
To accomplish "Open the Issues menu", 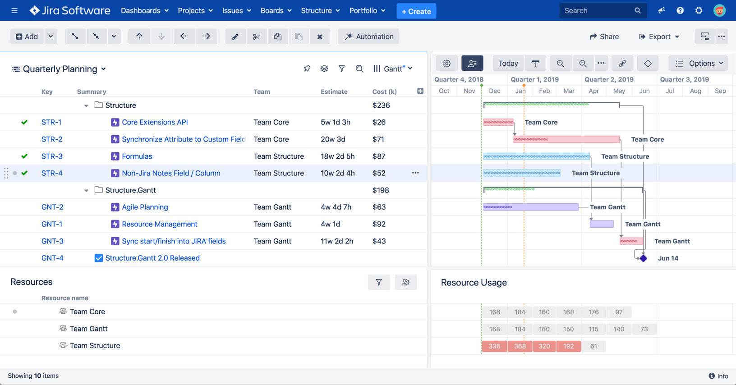I will point(237,10).
